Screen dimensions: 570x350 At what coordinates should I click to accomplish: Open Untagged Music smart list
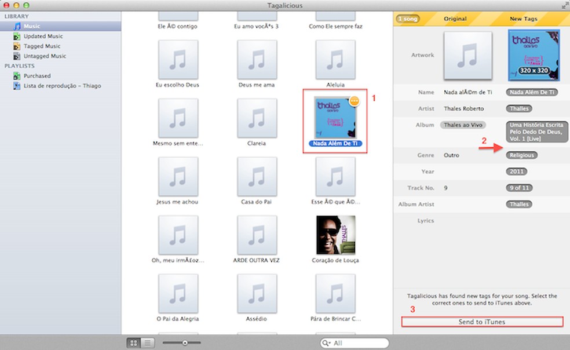tap(45, 56)
